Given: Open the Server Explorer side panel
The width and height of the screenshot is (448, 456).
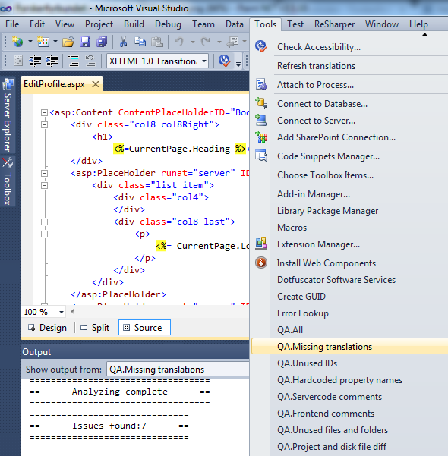Looking at the screenshot, I should coord(8,115).
